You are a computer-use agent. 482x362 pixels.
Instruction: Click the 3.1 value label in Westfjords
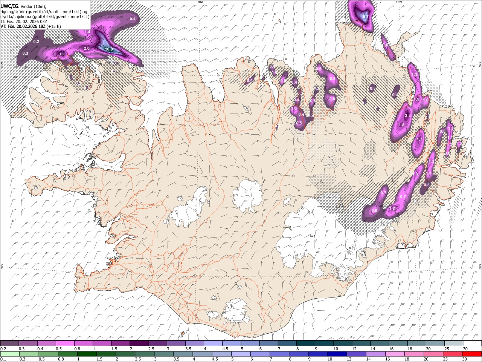(x=63, y=55)
